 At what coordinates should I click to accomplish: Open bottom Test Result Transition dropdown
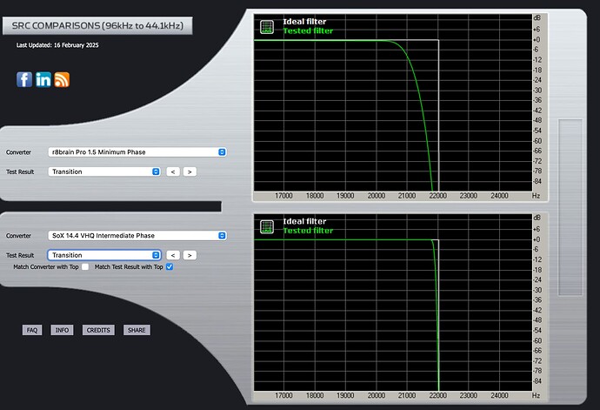click(x=104, y=255)
